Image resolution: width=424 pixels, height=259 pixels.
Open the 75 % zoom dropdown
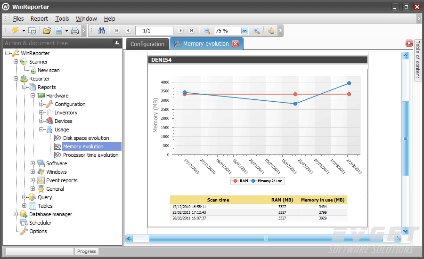[x=245, y=31]
